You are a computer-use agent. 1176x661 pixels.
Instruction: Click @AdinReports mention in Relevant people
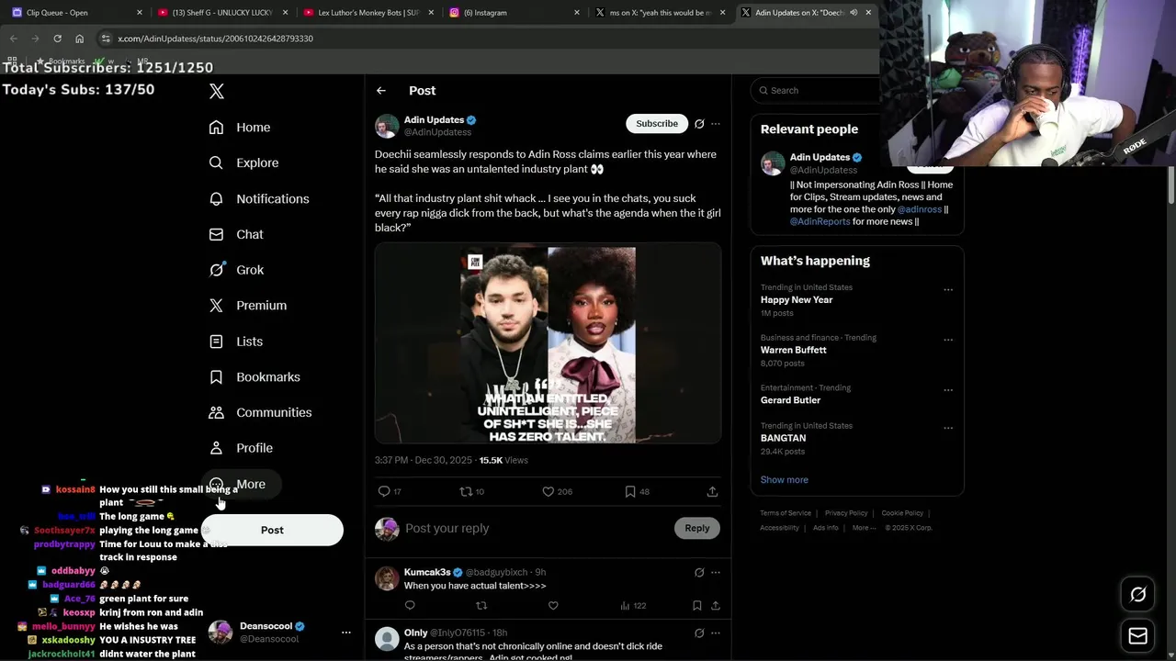point(820,221)
